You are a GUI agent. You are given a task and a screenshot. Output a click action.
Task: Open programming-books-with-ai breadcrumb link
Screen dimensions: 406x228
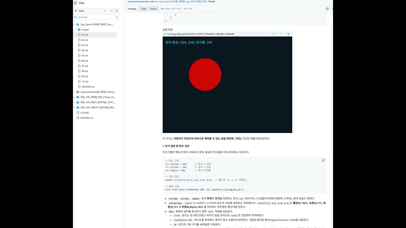(x=142, y=2)
